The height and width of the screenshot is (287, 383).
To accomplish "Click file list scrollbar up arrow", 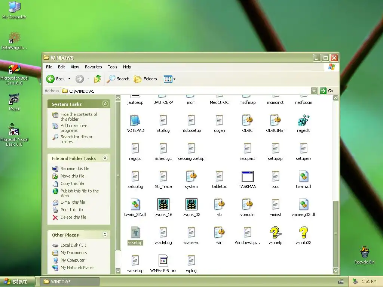I will (x=335, y=98).
